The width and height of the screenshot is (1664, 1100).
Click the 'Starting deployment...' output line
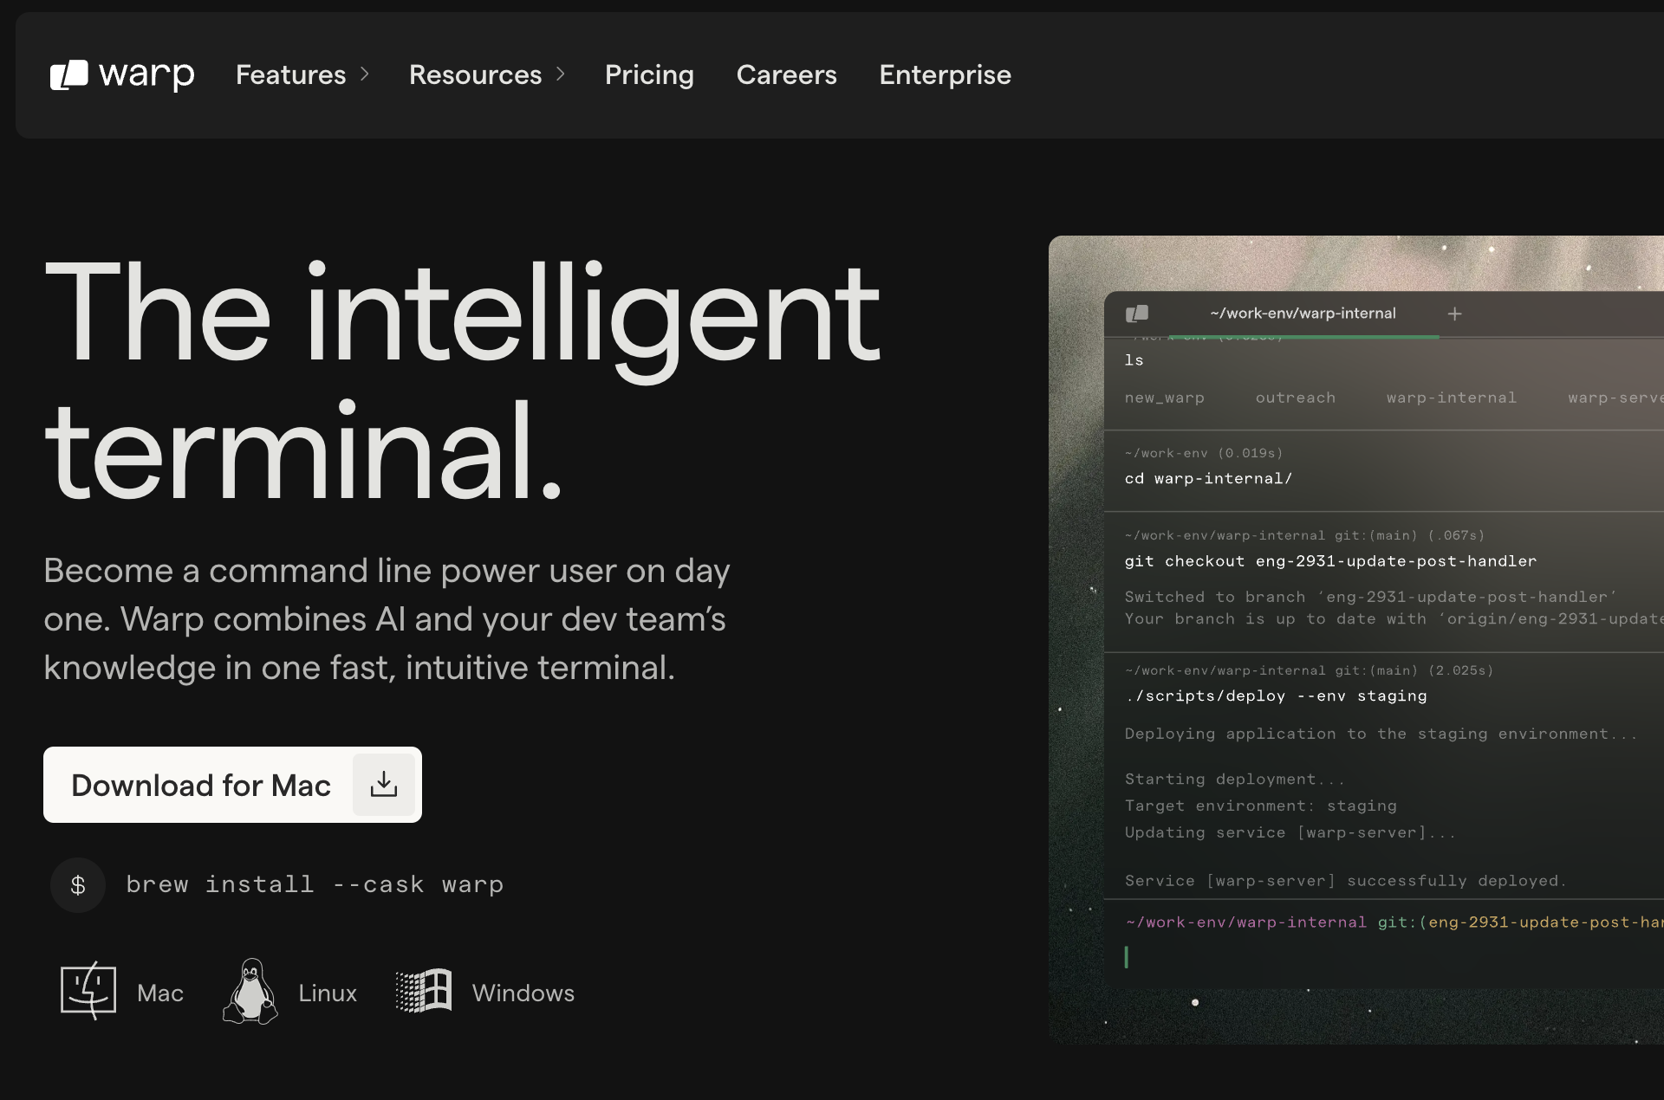click(x=1234, y=780)
